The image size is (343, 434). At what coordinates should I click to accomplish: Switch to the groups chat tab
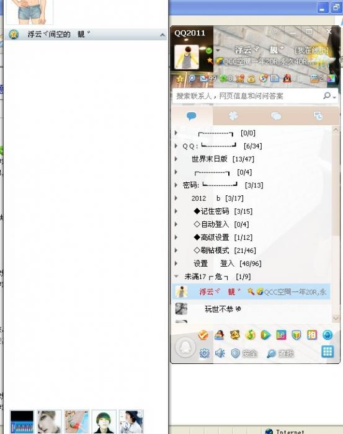point(276,116)
